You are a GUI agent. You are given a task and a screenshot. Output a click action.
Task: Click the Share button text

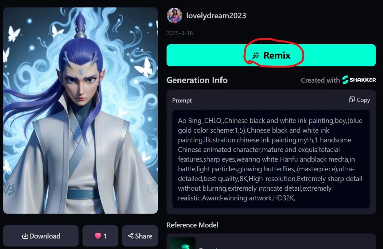coord(144,236)
